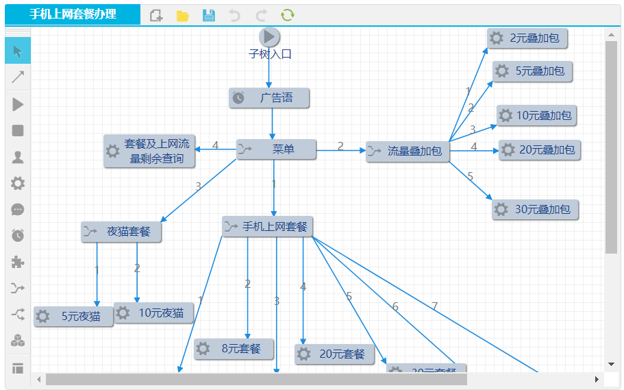
Task: Select the 5元夜猫 node
Action: pyautogui.click(x=73, y=317)
